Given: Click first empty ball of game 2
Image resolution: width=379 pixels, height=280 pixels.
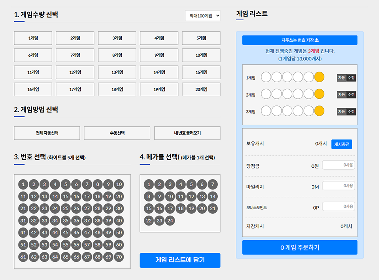Looking at the screenshot, I should [x=266, y=94].
